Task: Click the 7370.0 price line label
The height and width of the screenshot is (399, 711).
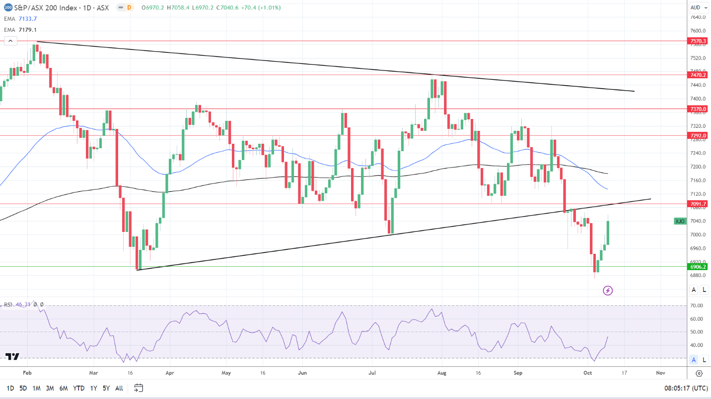Action: coord(698,109)
